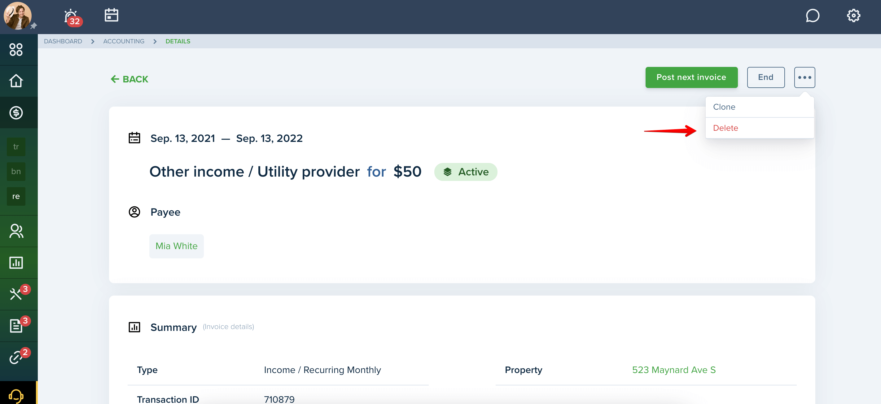881x404 pixels.
Task: Open settings gear icon
Action: click(853, 15)
